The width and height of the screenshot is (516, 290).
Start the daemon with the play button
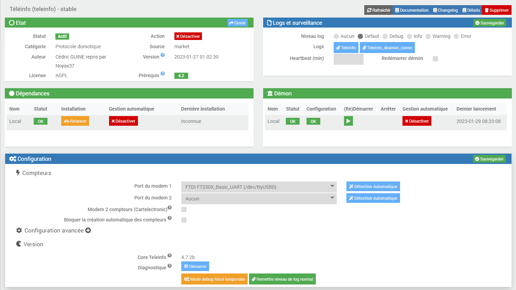point(348,121)
